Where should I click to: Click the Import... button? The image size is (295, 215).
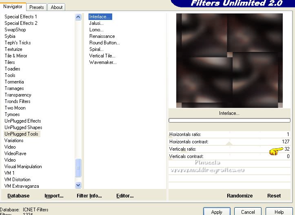pos(54,196)
